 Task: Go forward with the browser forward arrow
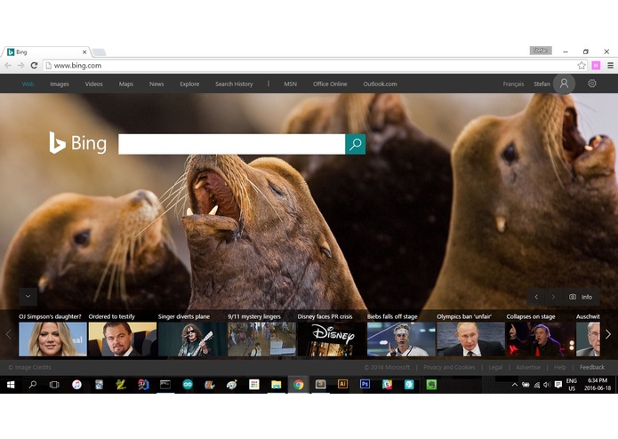(x=20, y=66)
